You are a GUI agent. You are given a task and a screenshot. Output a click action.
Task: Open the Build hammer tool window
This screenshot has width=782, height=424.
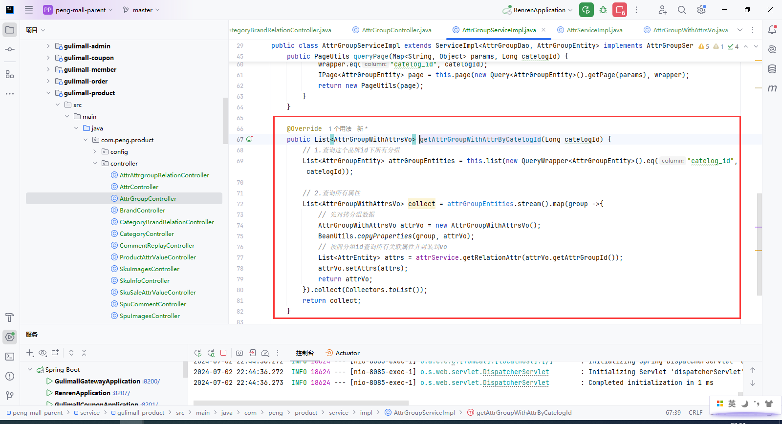point(10,318)
